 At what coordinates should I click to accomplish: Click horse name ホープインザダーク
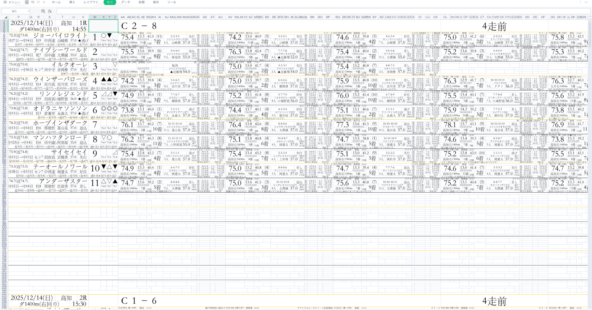pos(60,123)
